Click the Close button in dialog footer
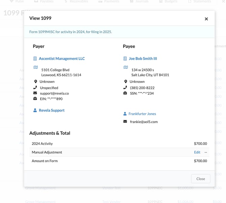This screenshot has height=203, width=226. pyautogui.click(x=200, y=179)
